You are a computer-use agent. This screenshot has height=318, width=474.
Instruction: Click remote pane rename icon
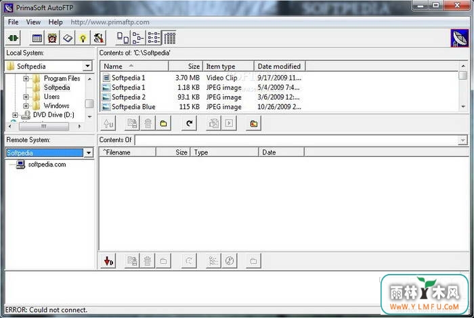[132, 260]
